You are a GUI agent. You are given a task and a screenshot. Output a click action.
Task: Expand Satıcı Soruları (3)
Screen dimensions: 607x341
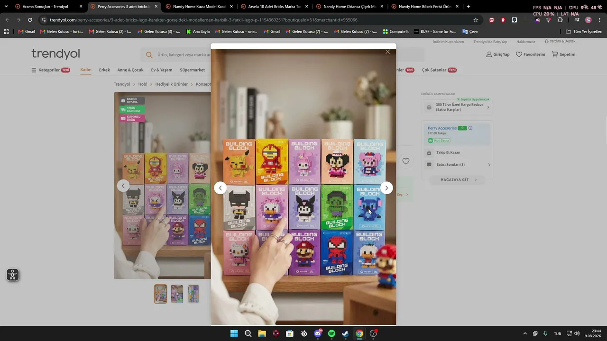[x=458, y=164]
